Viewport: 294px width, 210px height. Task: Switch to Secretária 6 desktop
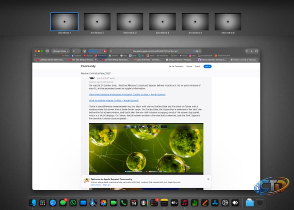coord(228,22)
